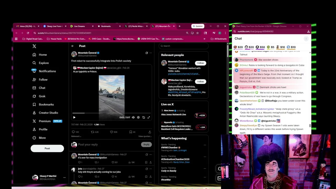Open a new browser tab

179,26
